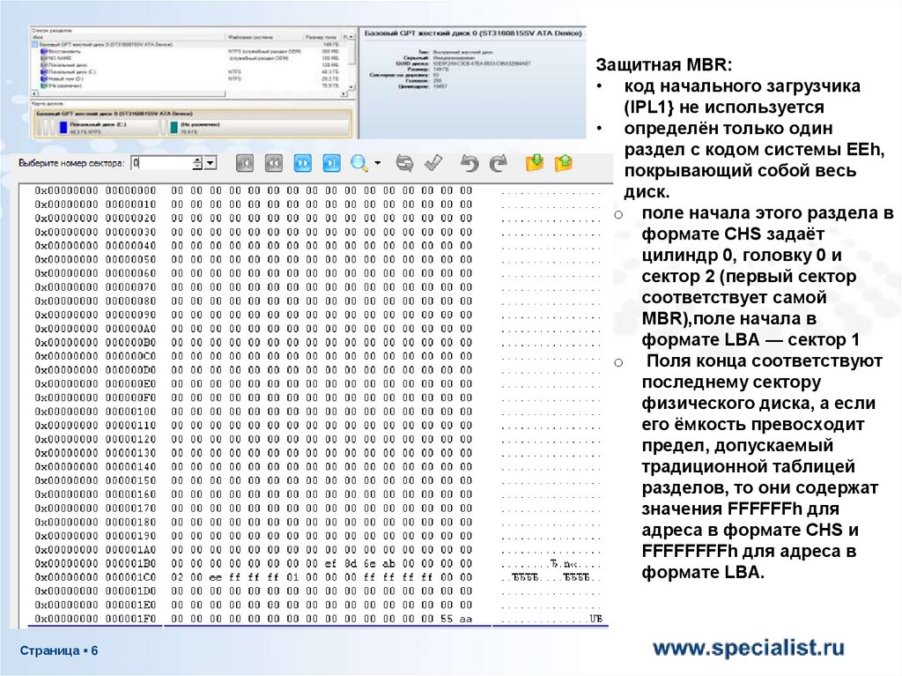This screenshot has width=902, height=676.
Task: Jump to the last sector button
Action: pyautogui.click(x=331, y=164)
